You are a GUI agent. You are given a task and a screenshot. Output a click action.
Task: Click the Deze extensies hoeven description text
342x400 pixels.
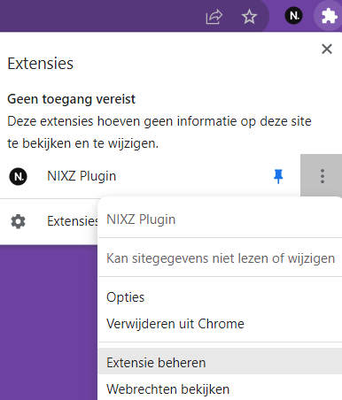point(159,132)
